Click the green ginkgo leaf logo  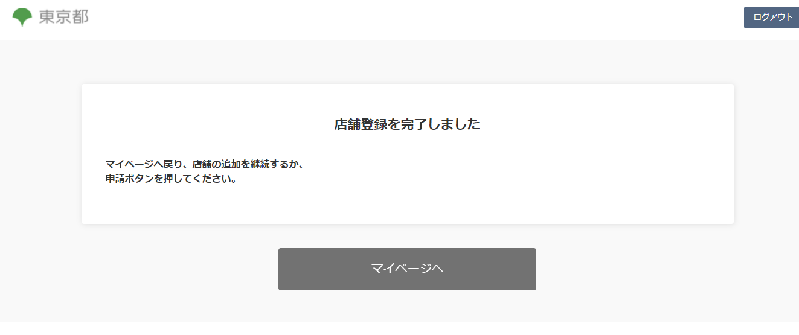coord(22,17)
